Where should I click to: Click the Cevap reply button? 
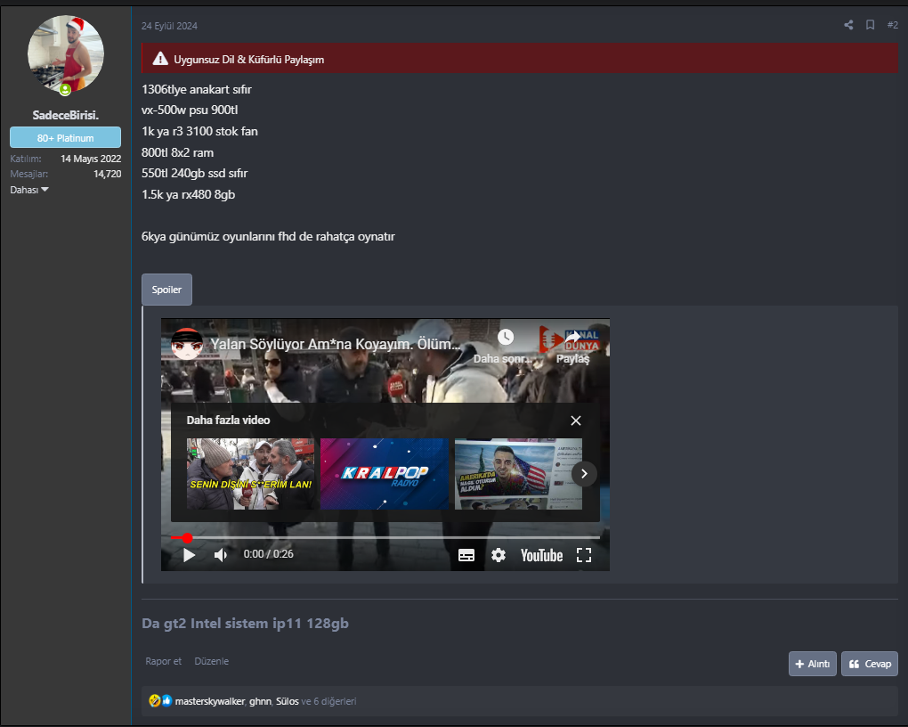tap(870, 664)
